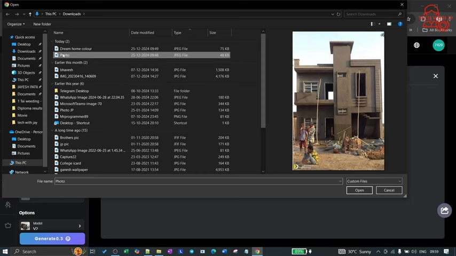Refresh the Downloads folder listing
The image size is (456, 256).
click(338, 14)
